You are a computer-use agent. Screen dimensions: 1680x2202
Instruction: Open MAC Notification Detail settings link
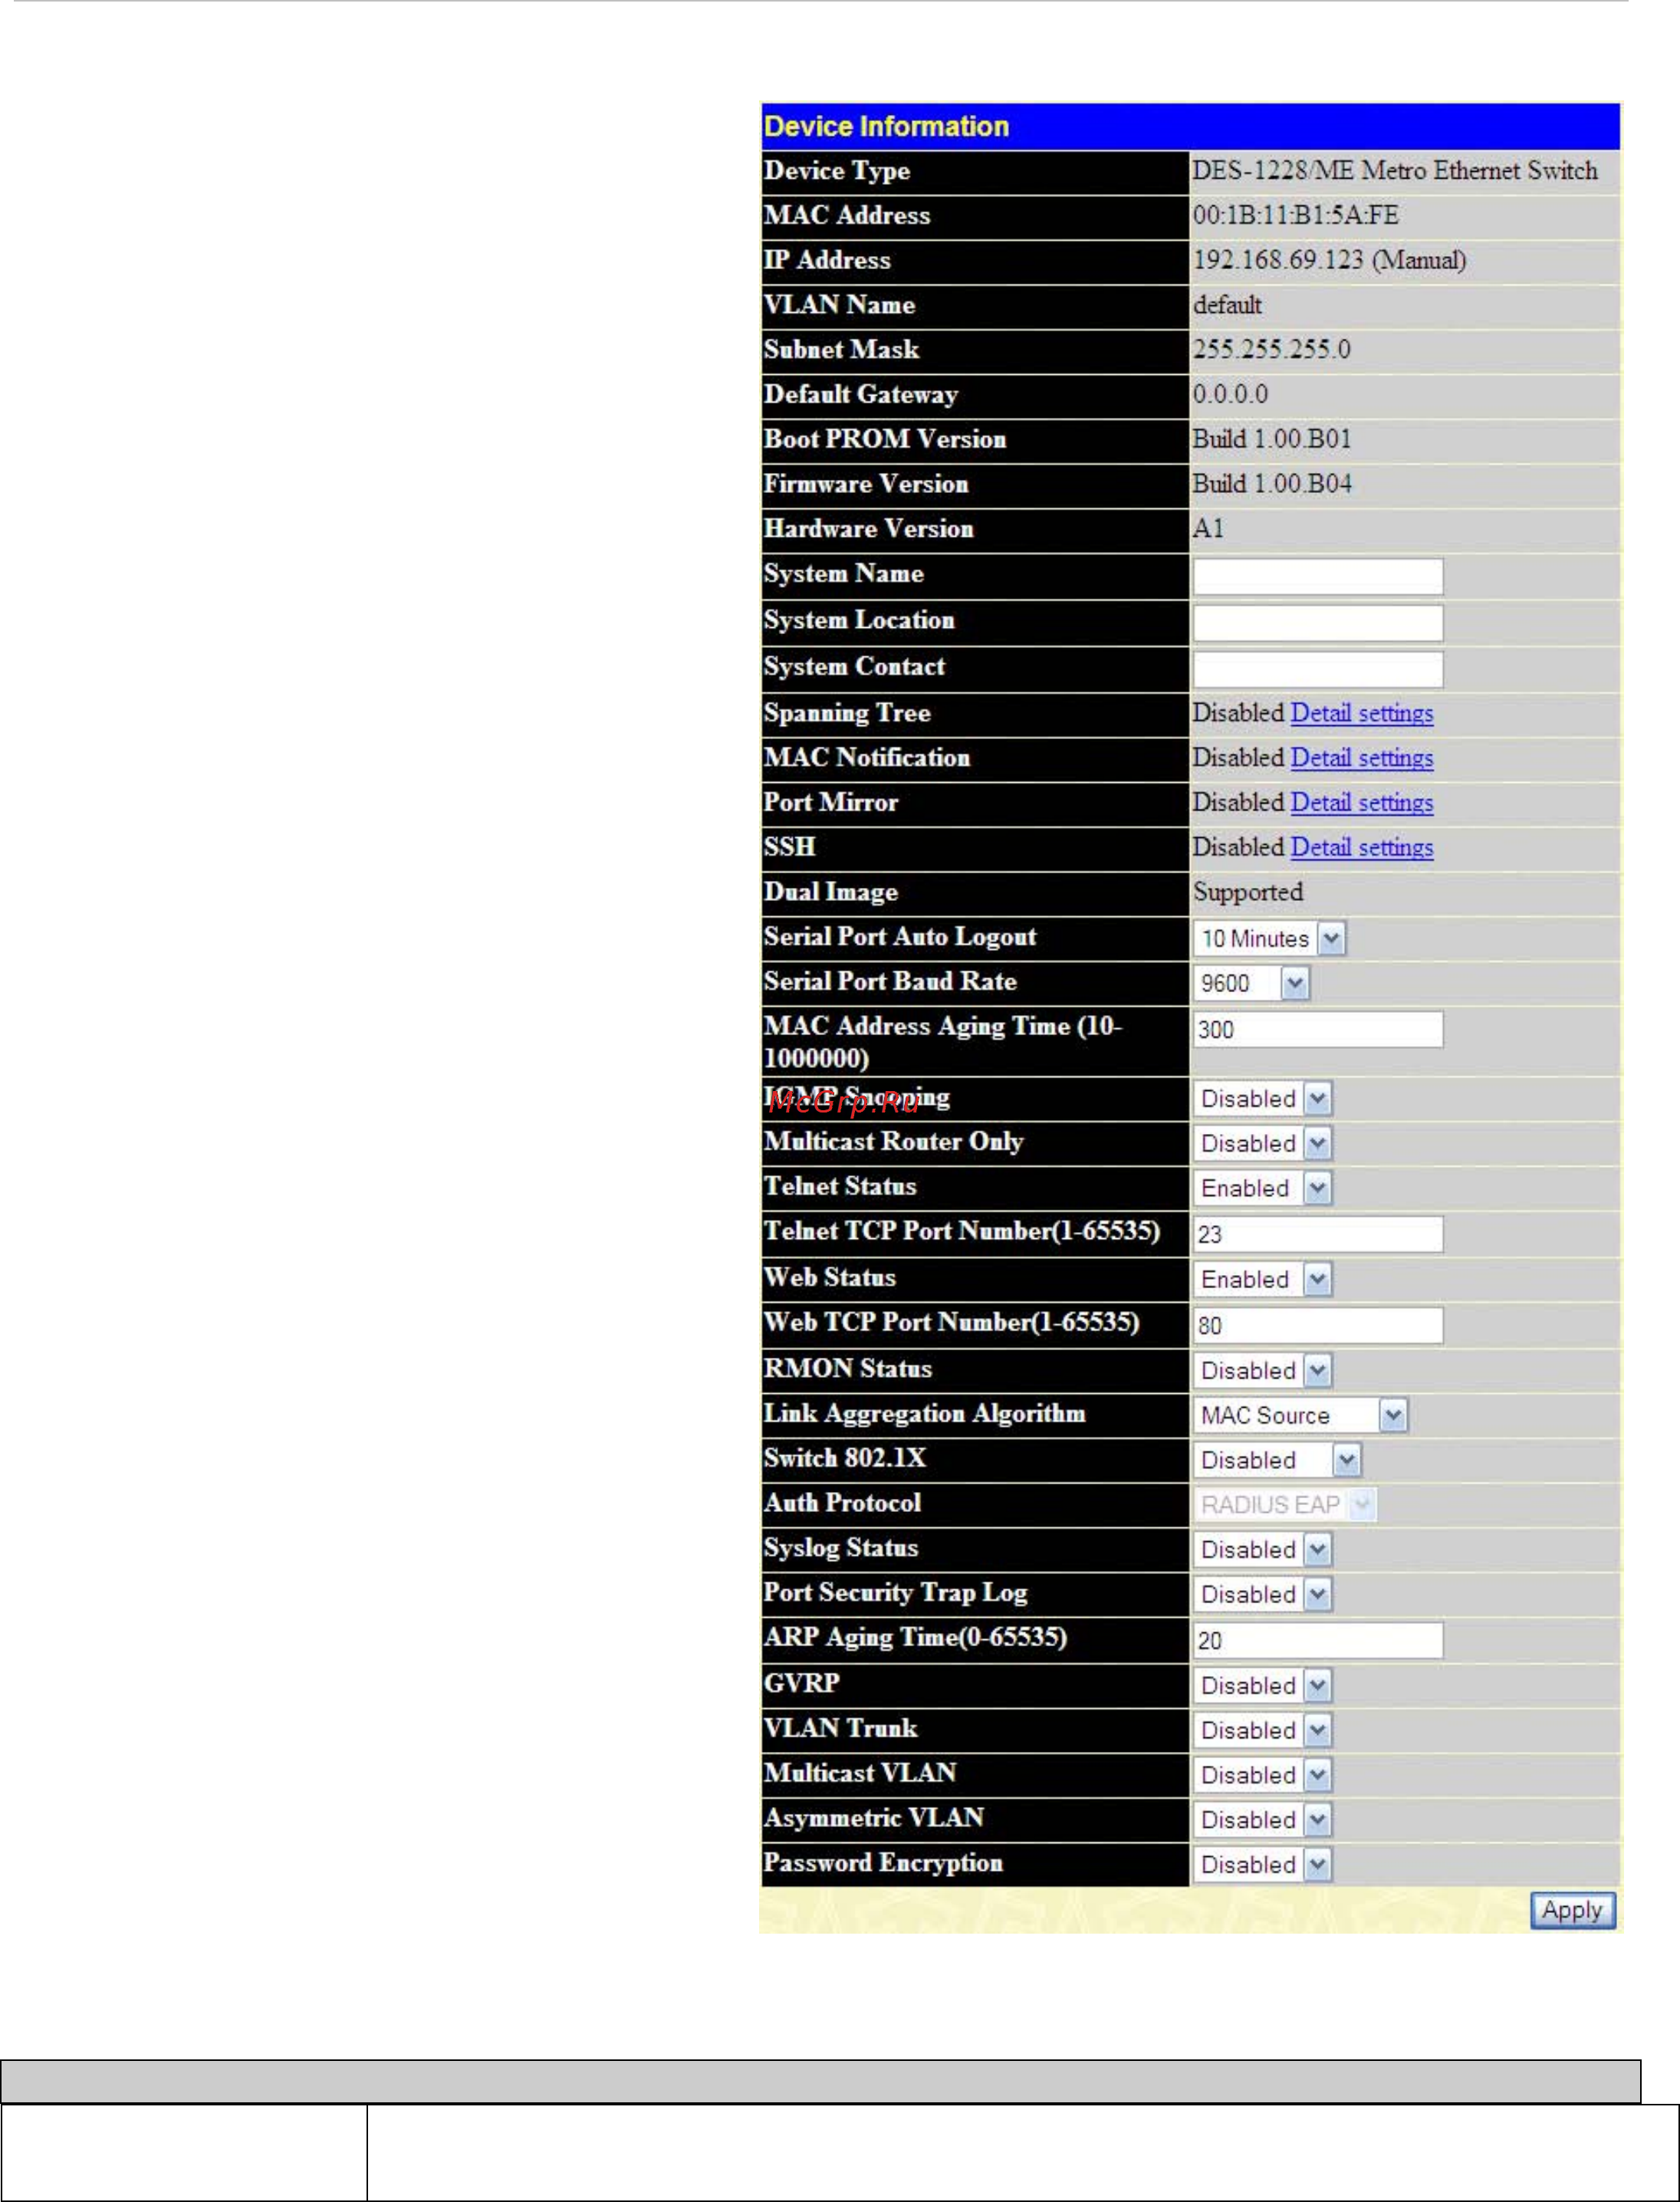[1361, 758]
